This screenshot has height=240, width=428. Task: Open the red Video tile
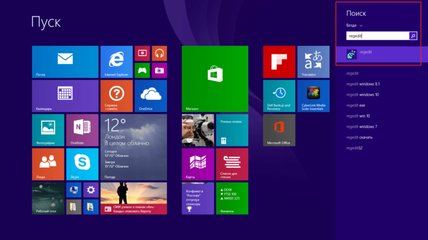tap(142, 53)
